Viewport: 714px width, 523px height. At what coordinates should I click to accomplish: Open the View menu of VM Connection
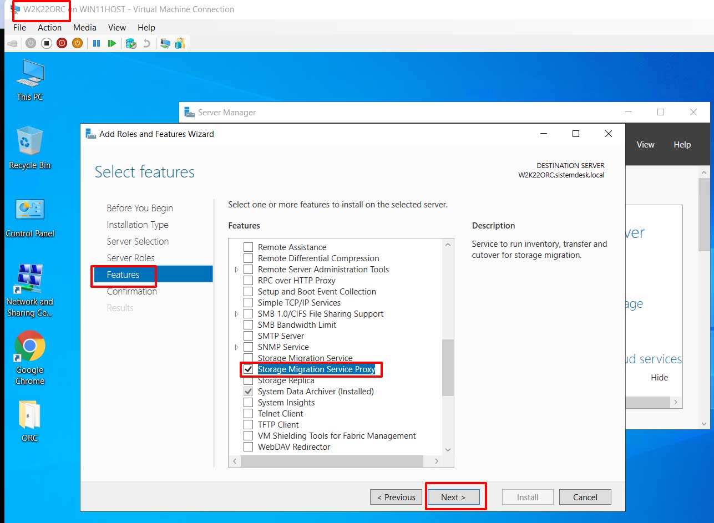pos(117,27)
